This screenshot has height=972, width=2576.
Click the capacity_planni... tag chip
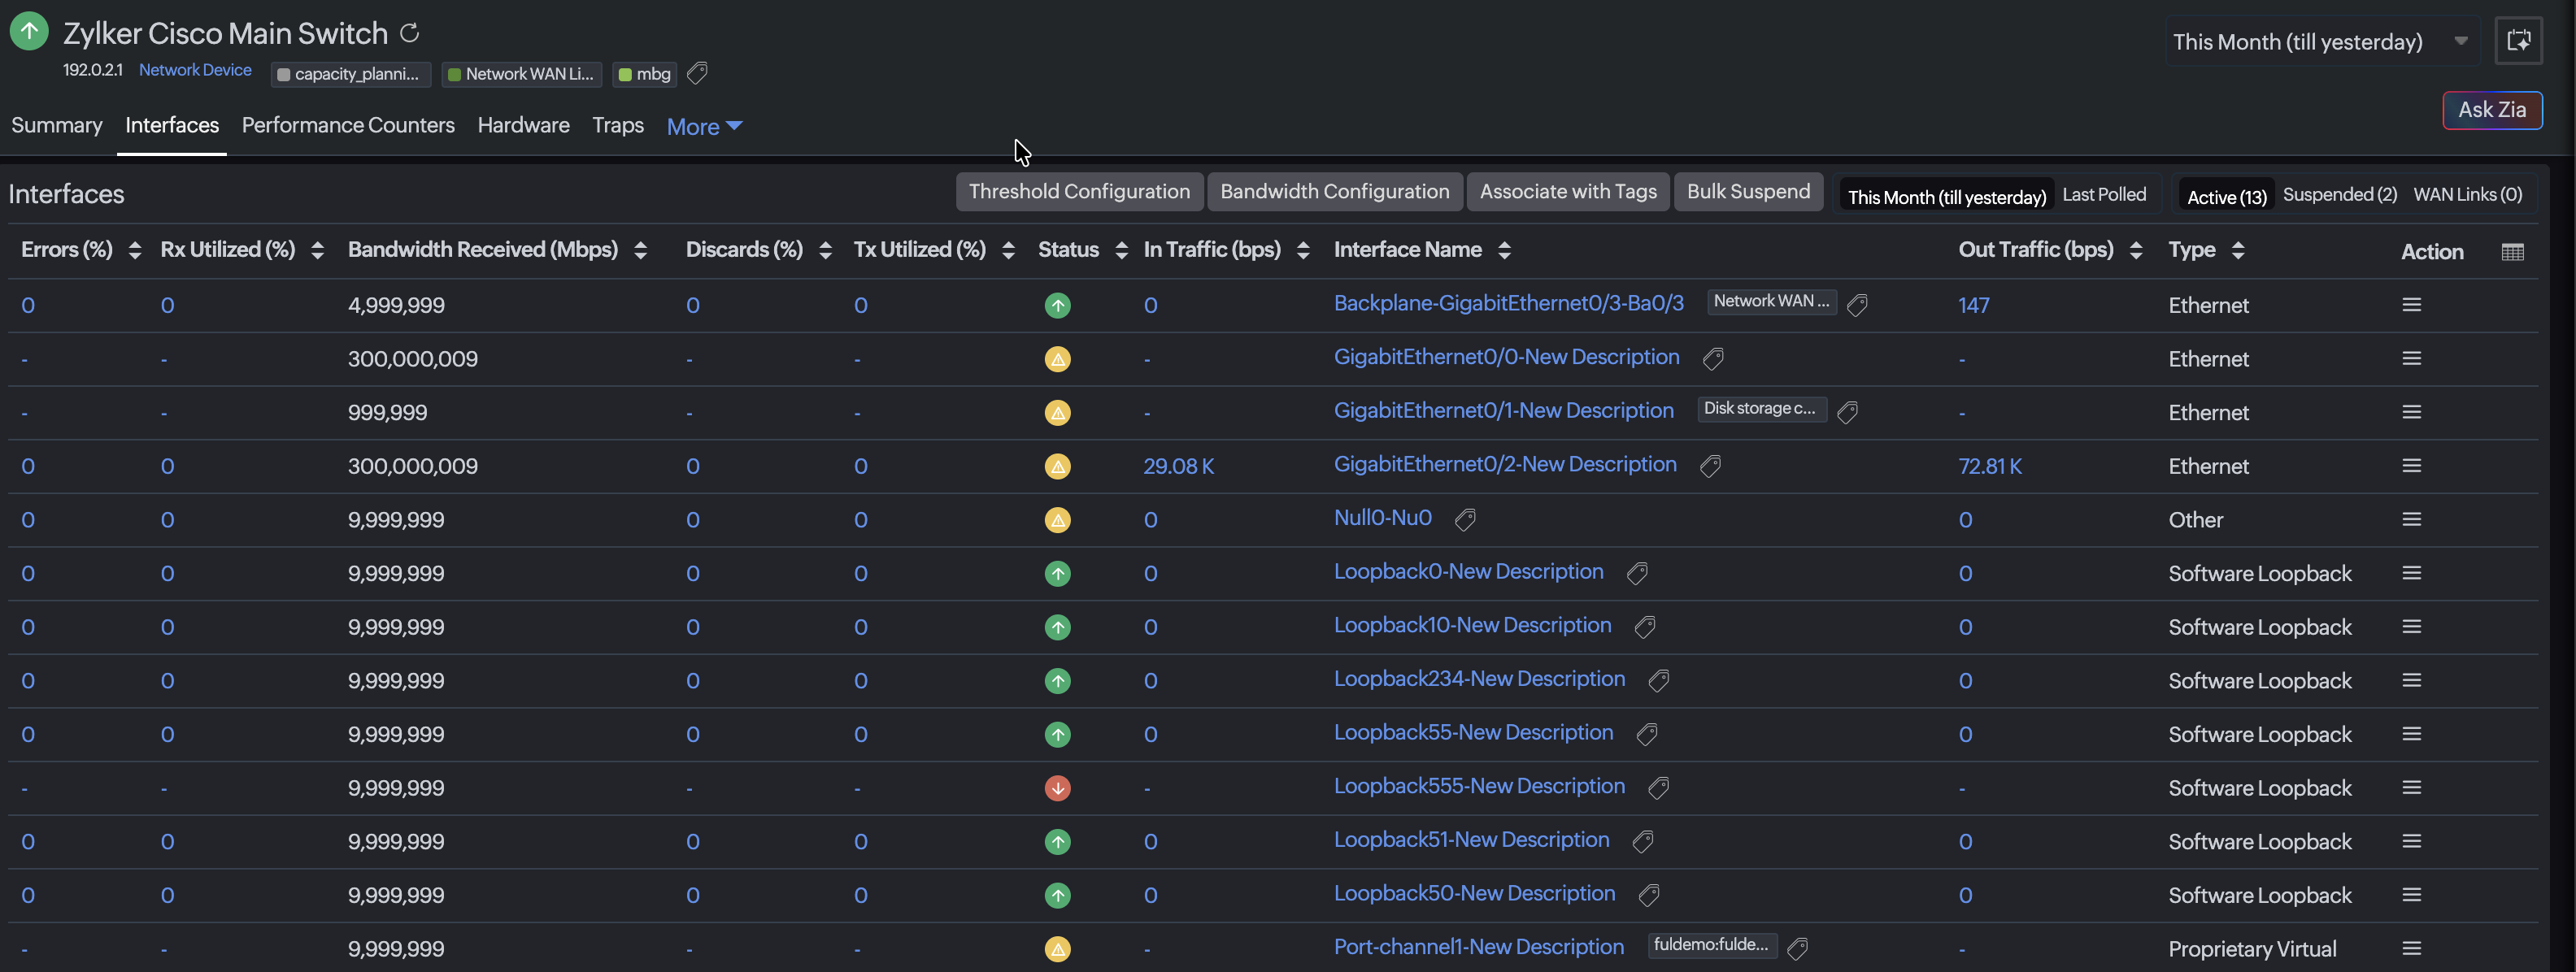pyautogui.click(x=351, y=74)
